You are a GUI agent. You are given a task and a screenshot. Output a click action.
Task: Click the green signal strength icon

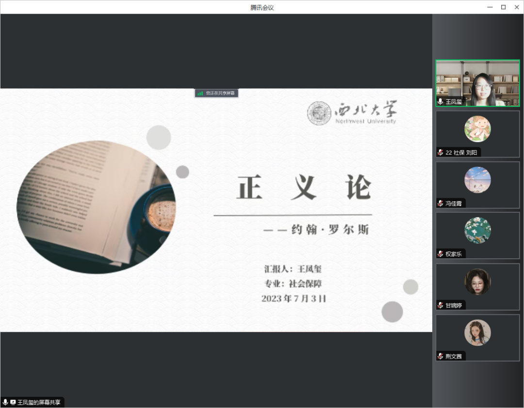tap(200, 93)
